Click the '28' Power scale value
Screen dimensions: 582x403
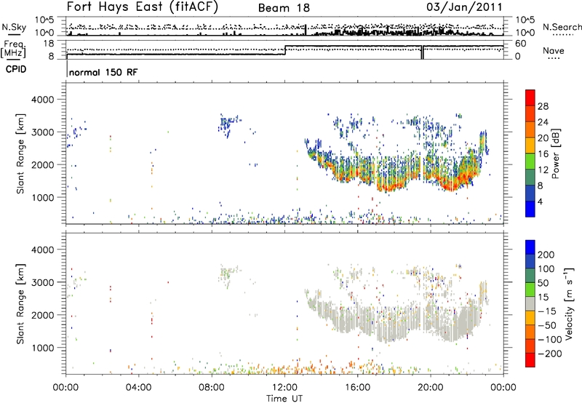click(x=543, y=106)
